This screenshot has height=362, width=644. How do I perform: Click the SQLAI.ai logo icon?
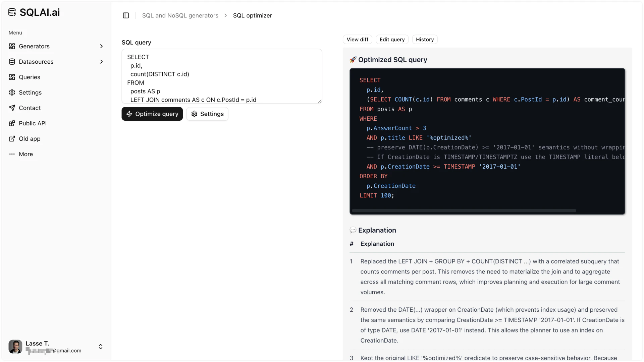12,12
